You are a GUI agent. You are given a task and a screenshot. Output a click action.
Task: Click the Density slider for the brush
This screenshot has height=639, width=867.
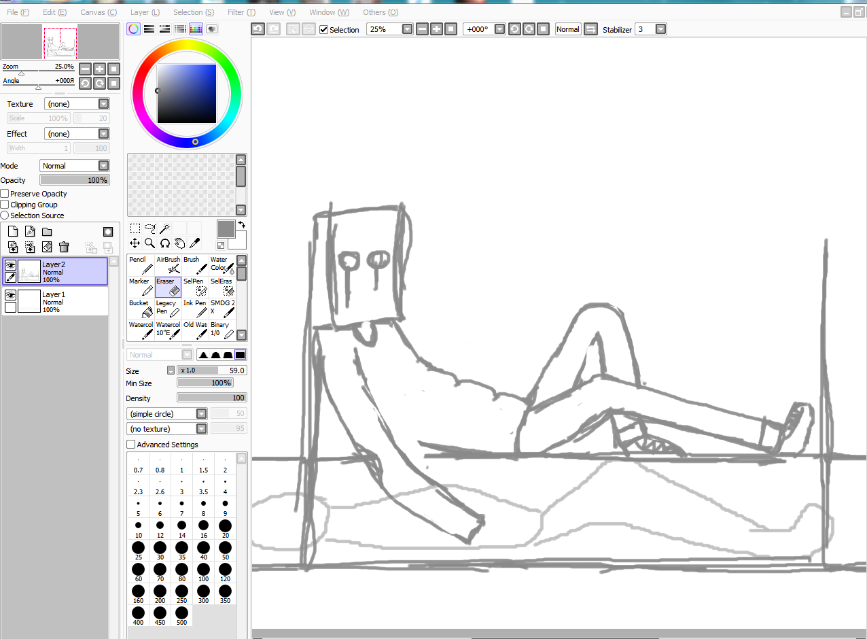[211, 398]
